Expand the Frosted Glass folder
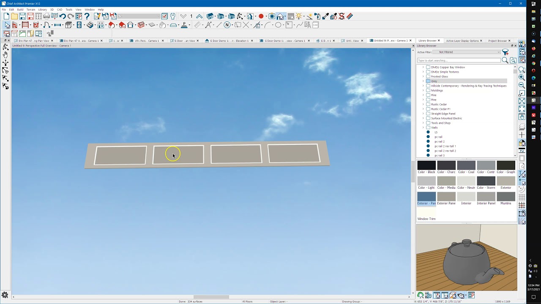Image resolution: width=541 pixels, height=304 pixels. coord(423,76)
